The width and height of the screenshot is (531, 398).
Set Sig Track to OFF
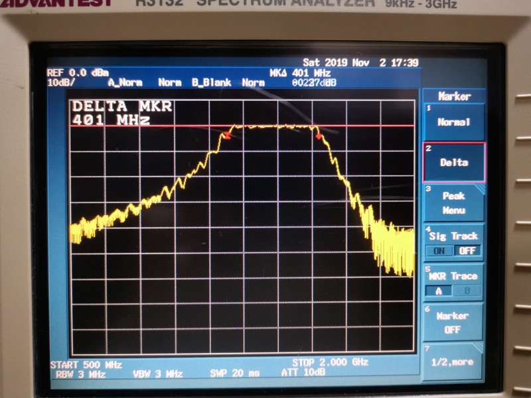pos(467,251)
